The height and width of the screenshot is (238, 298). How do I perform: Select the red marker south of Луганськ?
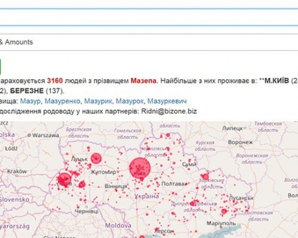(x=224, y=211)
